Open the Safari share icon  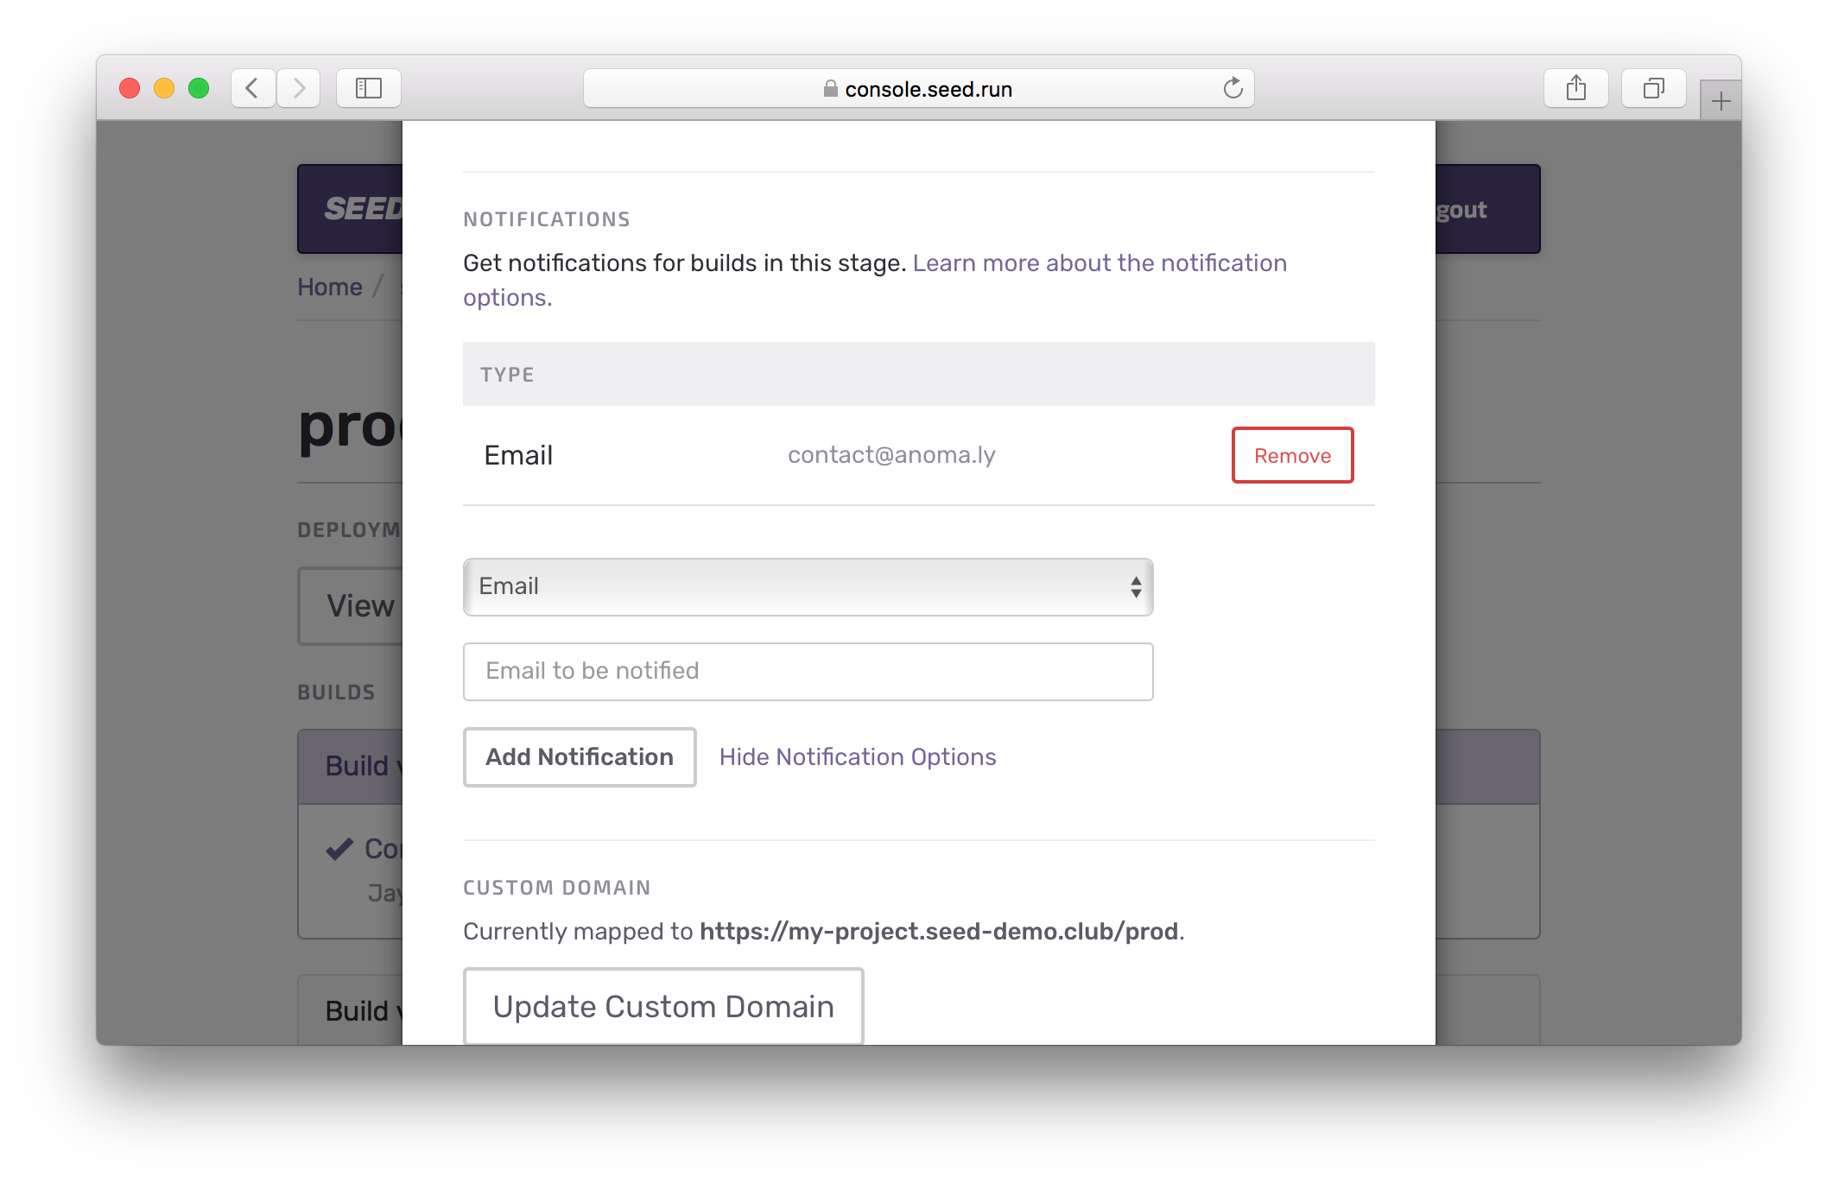(x=1575, y=88)
